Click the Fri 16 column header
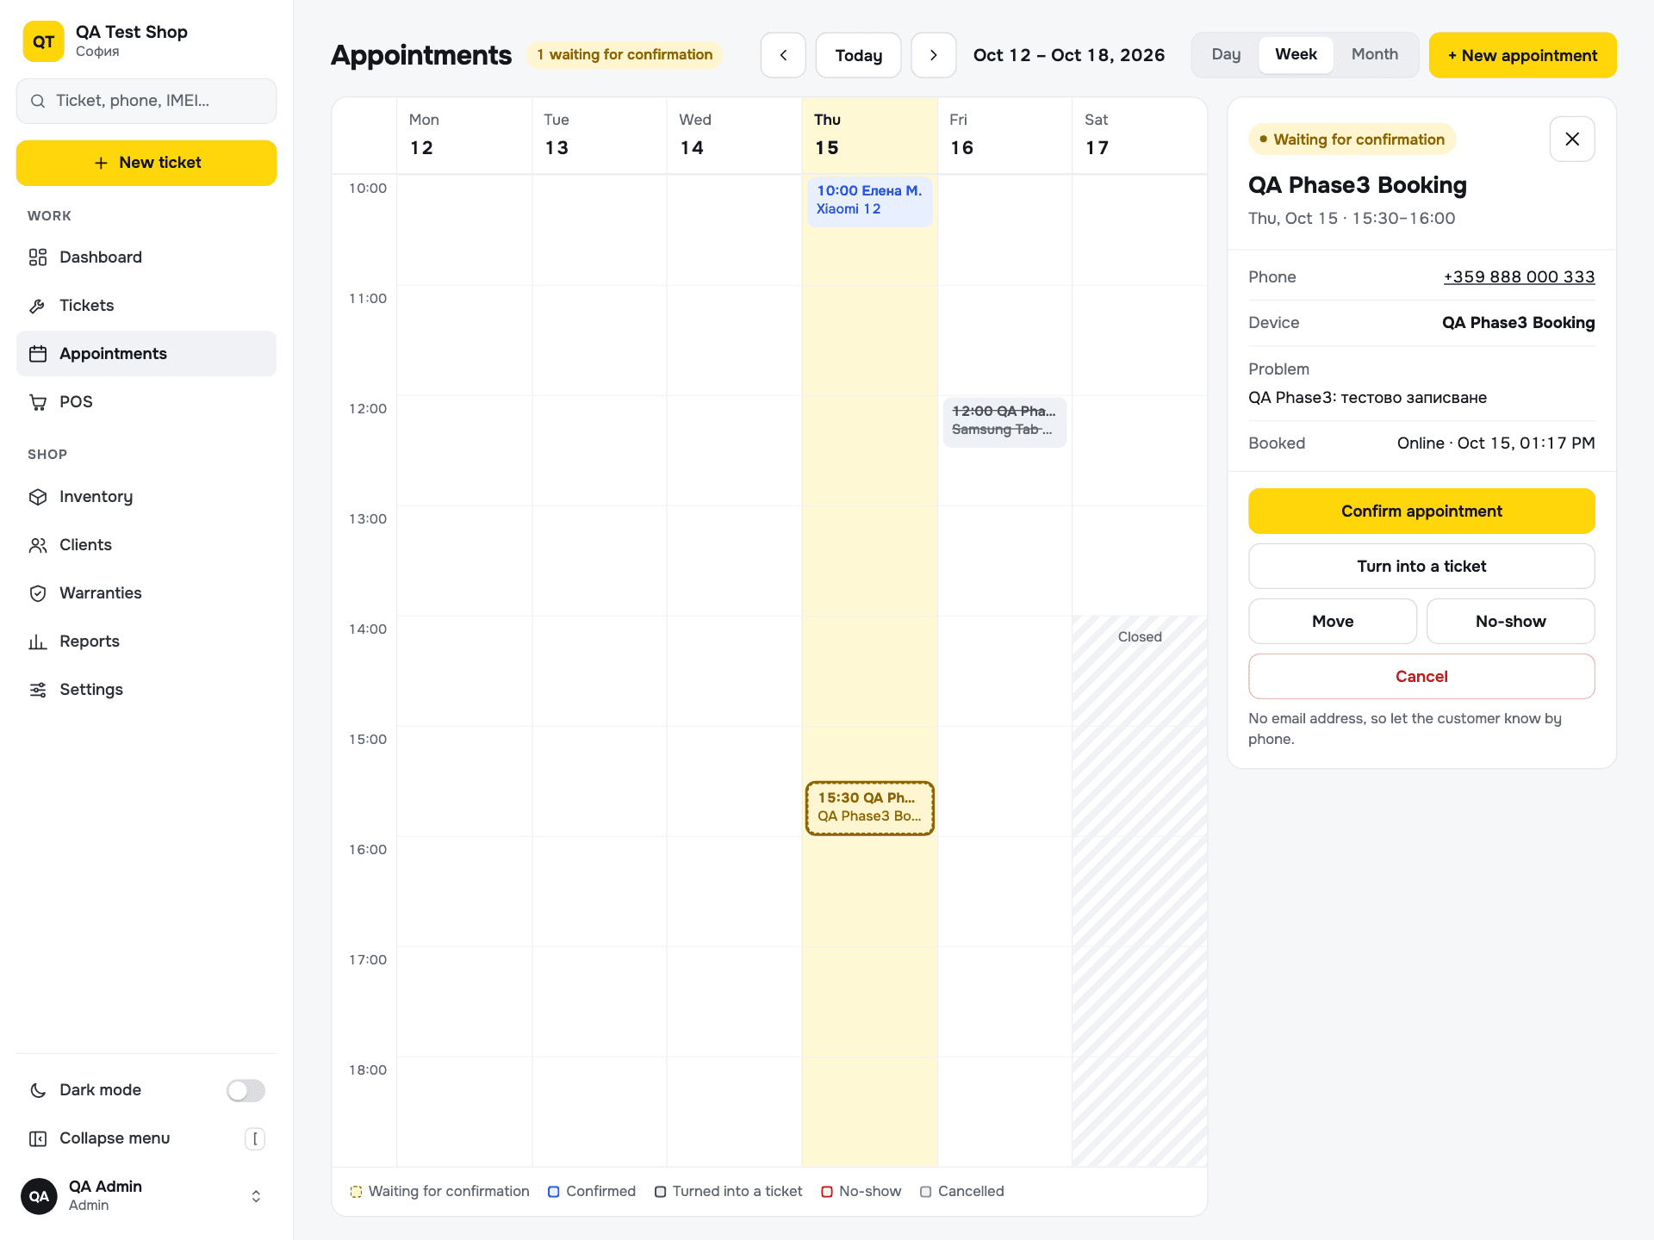The height and width of the screenshot is (1240, 1654). tap(1004, 135)
